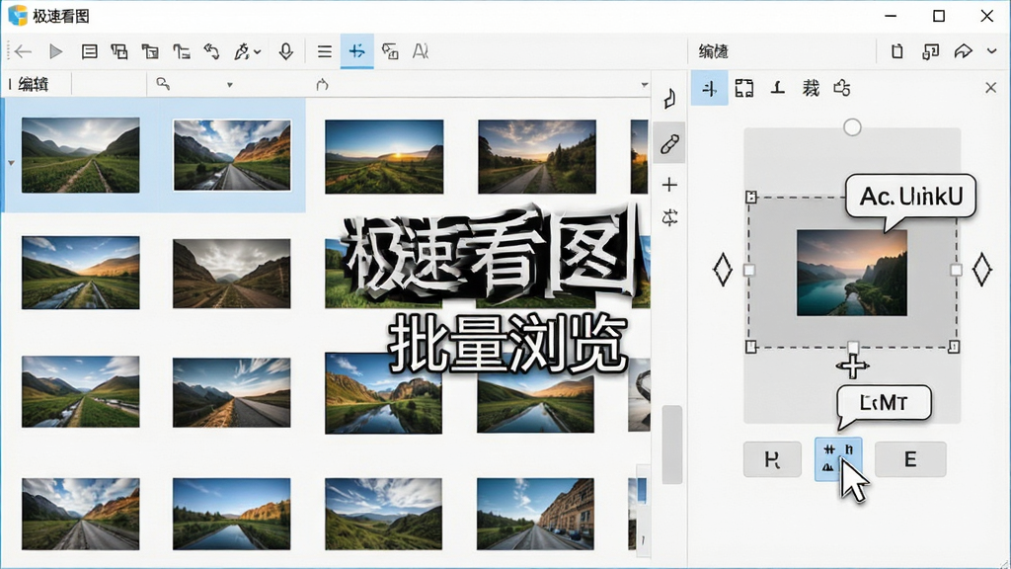1011x569 pixels.
Task: Open the thumbnail showing a street with buildings
Action: coord(535,514)
